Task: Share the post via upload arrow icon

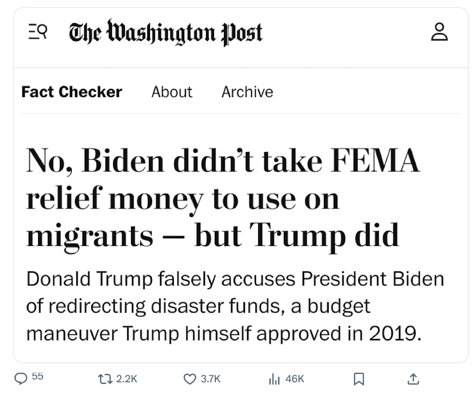Action: tap(413, 379)
